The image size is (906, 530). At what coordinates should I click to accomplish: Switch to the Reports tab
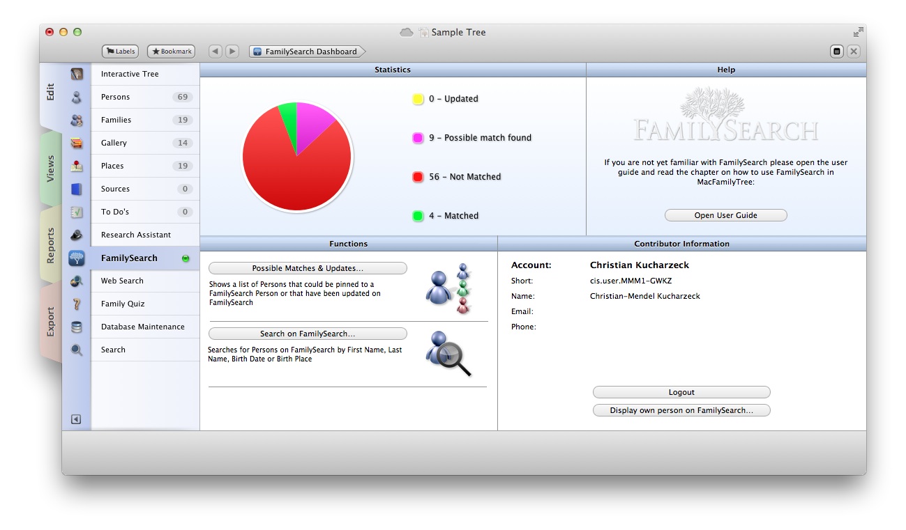pyautogui.click(x=50, y=245)
